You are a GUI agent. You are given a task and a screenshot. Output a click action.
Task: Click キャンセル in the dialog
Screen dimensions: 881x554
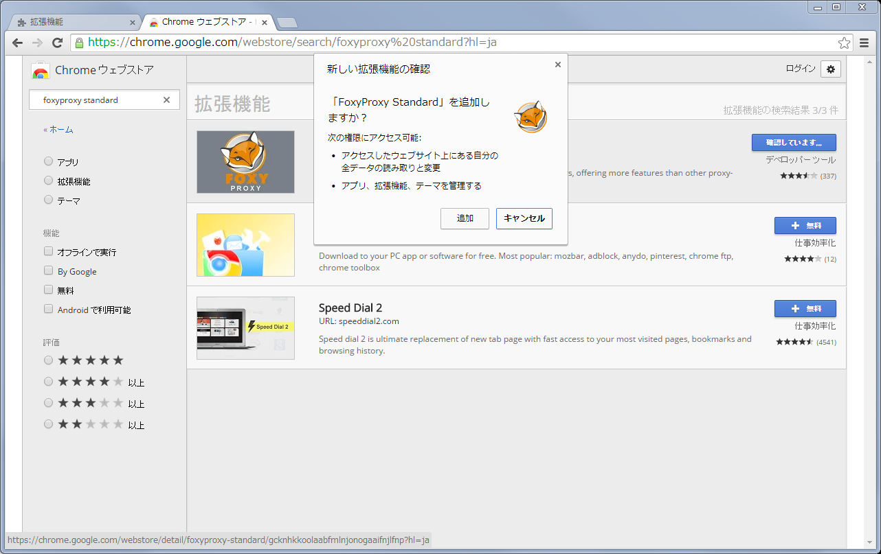[524, 218]
